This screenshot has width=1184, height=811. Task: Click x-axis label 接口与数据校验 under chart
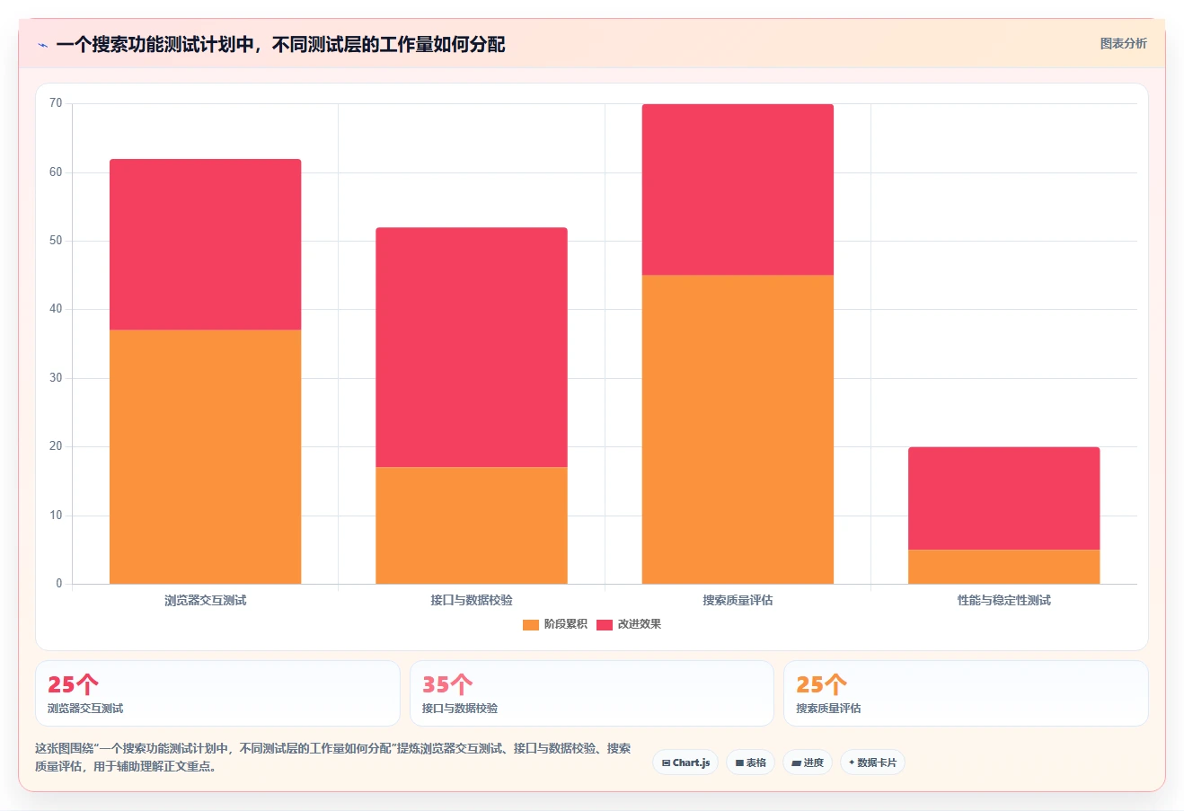[x=472, y=600]
